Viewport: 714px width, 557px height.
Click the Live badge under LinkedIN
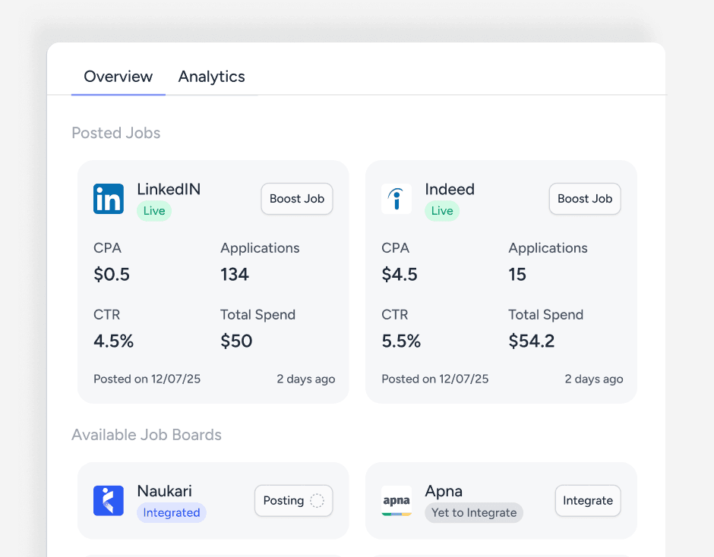tap(154, 211)
